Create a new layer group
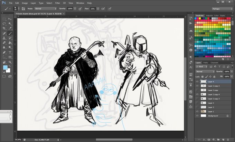235x142 pixels. pyautogui.click(x=218, y=140)
